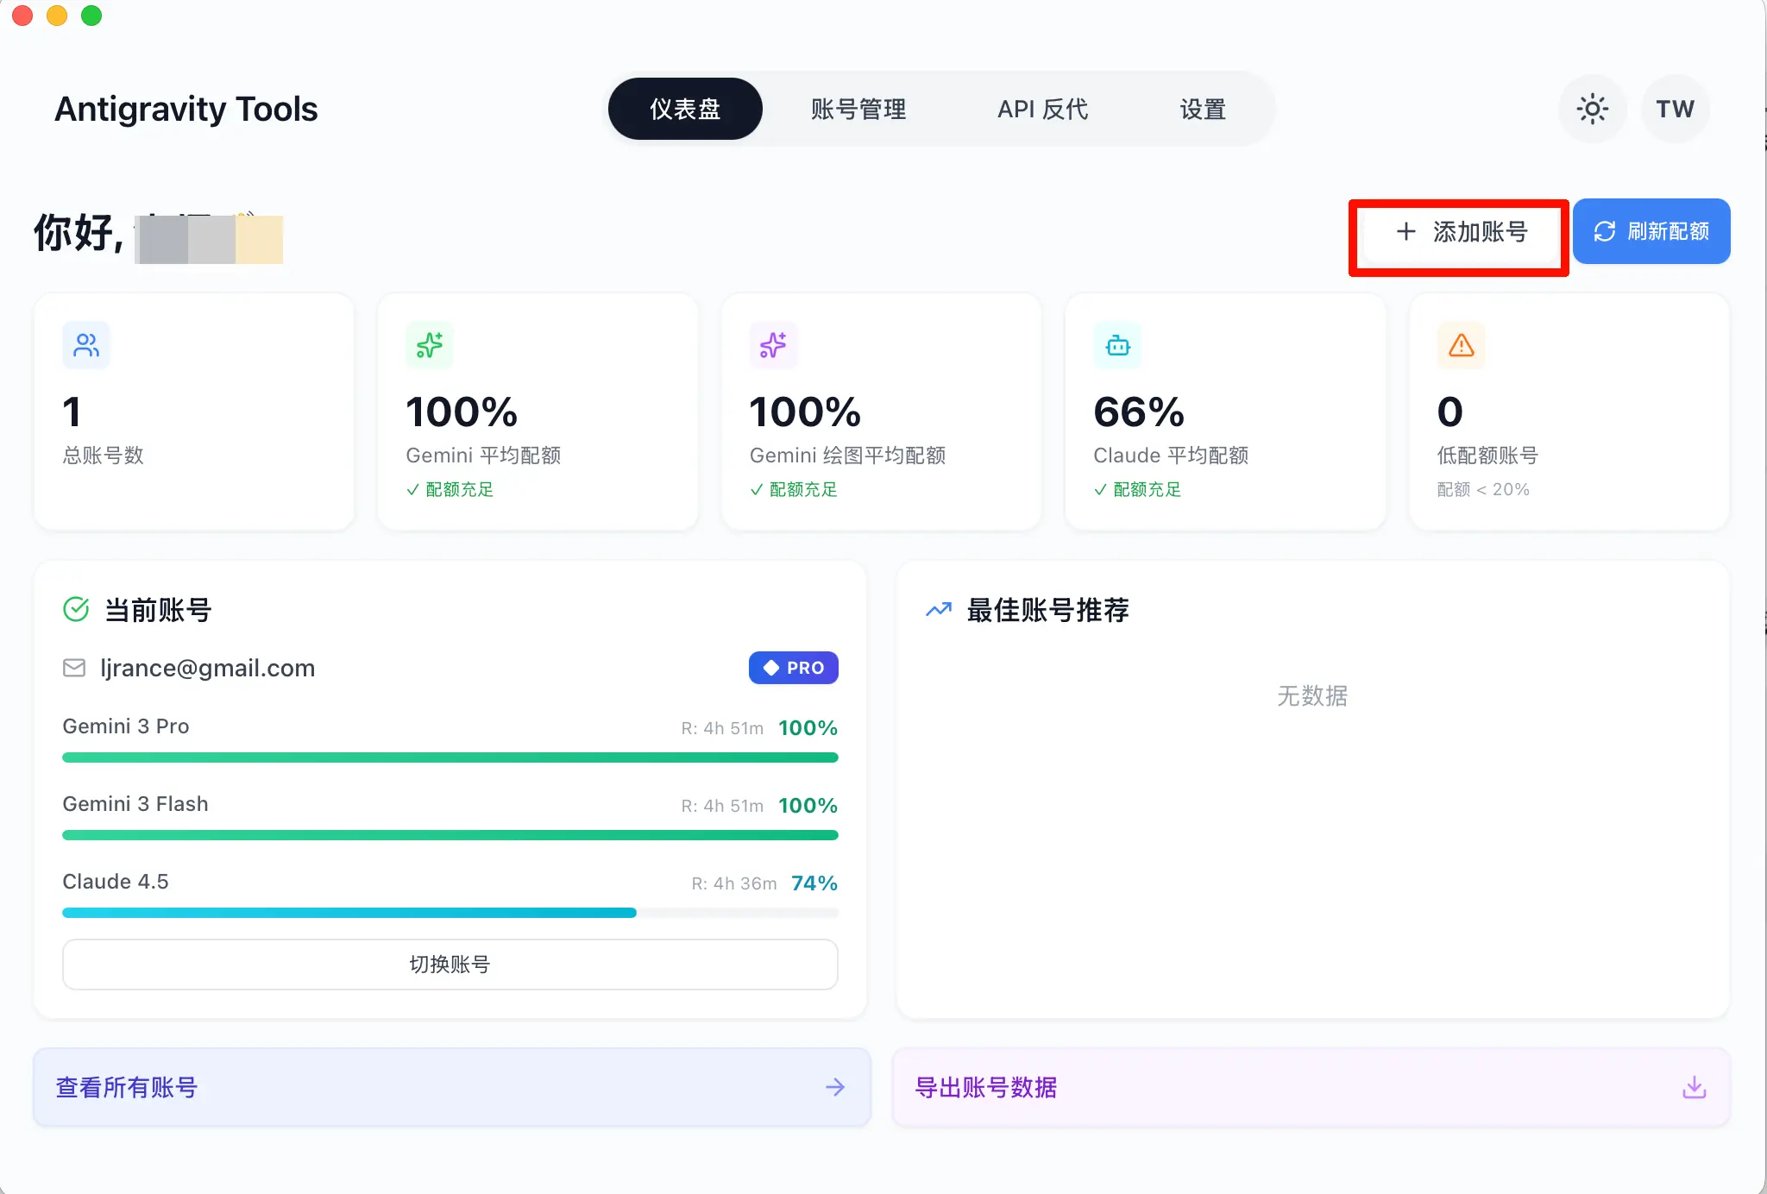The image size is (1767, 1194).
Task: Click the green sparkle Gemini quota icon
Action: pos(430,345)
